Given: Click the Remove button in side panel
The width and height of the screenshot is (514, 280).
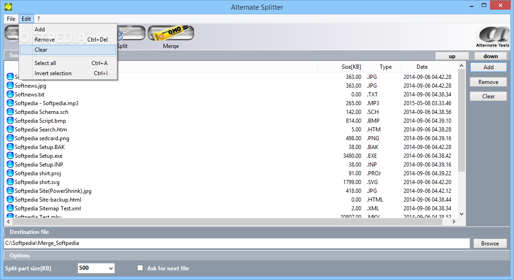Looking at the screenshot, I should coord(489,82).
